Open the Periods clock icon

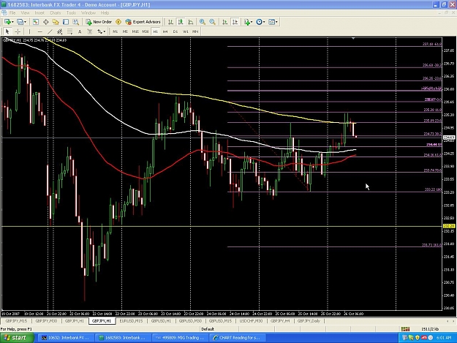tap(259, 22)
